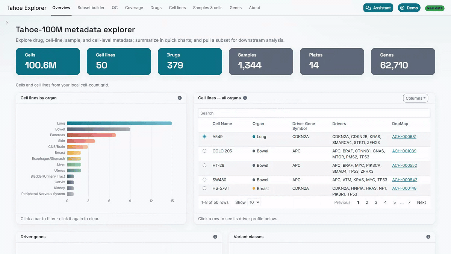Click the CNS/Brain bar in chart
Image resolution: width=451 pixels, height=254 pixels.
coord(78,147)
